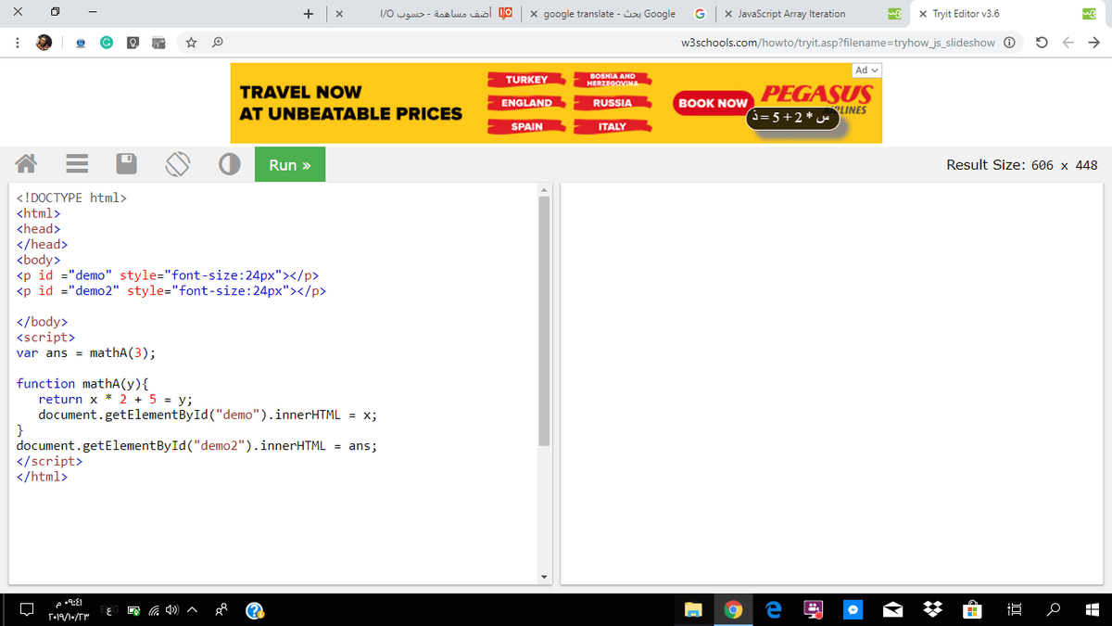Click the 'return x * 2 + 5 = y;' line
The image size is (1112, 626).
click(x=115, y=399)
